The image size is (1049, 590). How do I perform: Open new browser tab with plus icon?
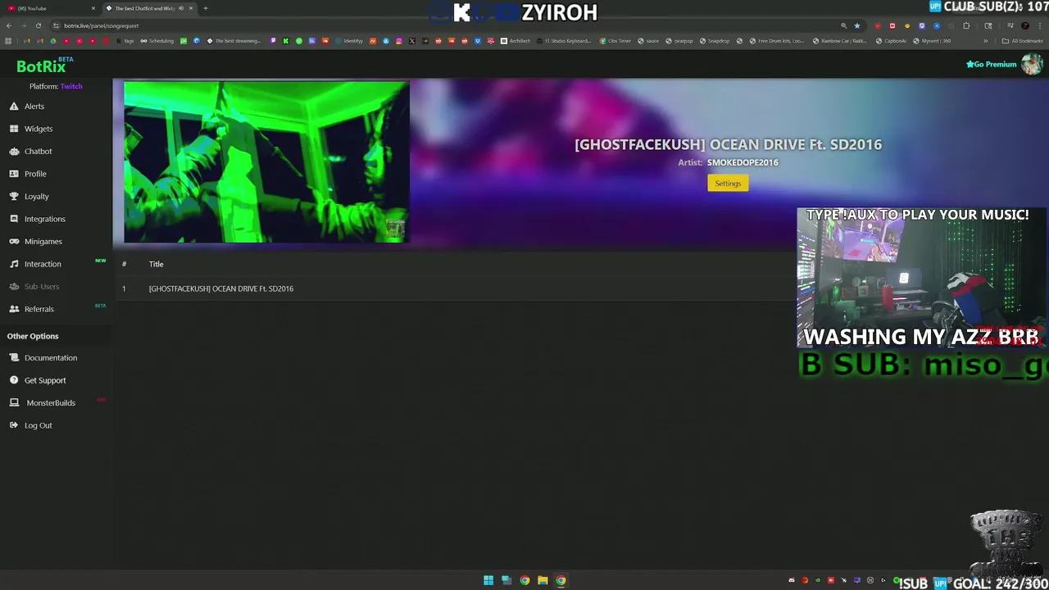click(206, 8)
